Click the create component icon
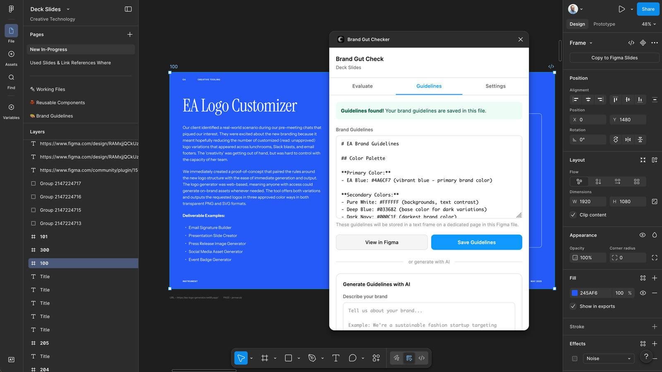Image resolution: width=662 pixels, height=372 pixels. [643, 43]
